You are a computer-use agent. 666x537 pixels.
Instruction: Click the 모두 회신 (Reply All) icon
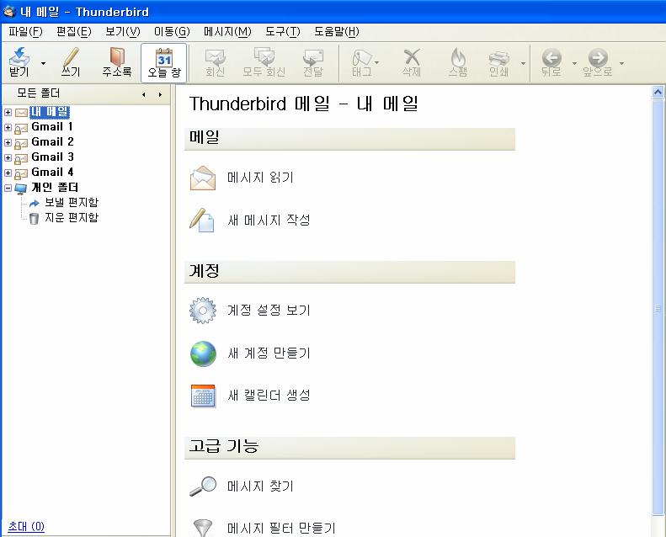[264, 63]
